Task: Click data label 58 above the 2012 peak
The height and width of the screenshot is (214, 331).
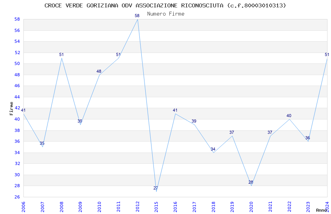Action: click(x=137, y=16)
